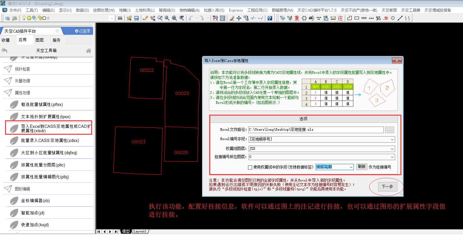Open the 绘图处理(W) menu
Image resolution: width=463 pixels, height=235 pixels.
click(104, 10)
